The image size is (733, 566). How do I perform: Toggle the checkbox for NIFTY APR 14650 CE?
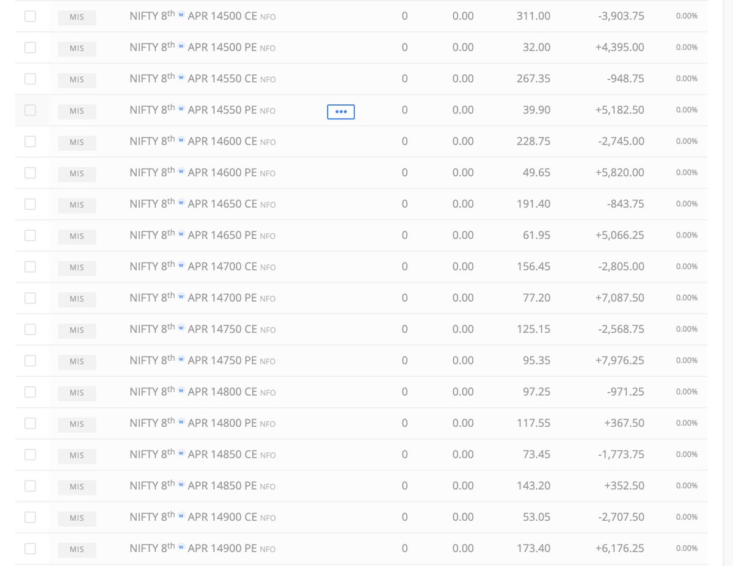pyautogui.click(x=30, y=204)
